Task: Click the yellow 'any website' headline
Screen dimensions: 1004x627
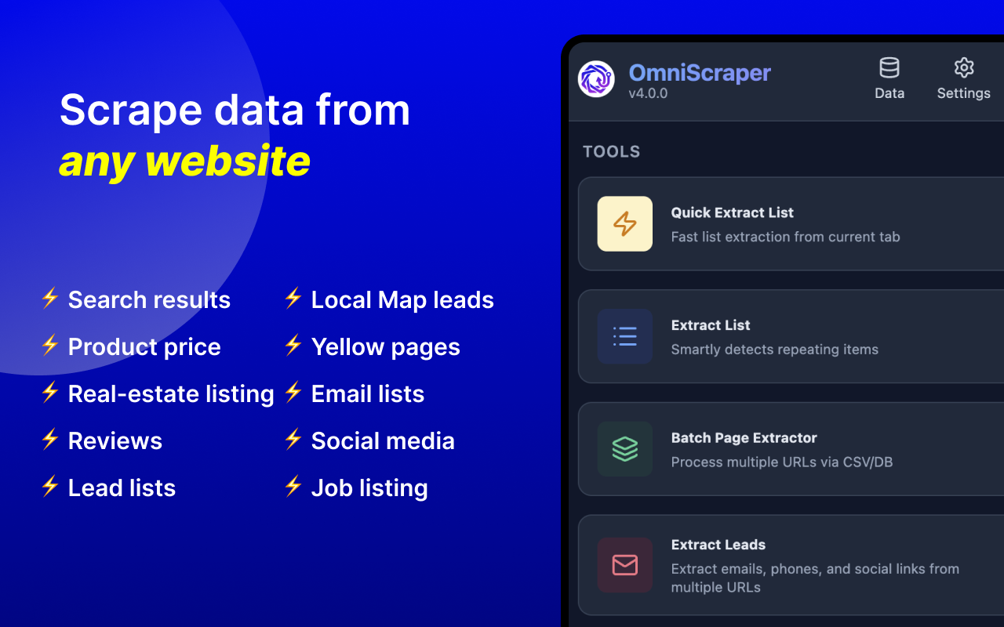Action: click(x=185, y=161)
